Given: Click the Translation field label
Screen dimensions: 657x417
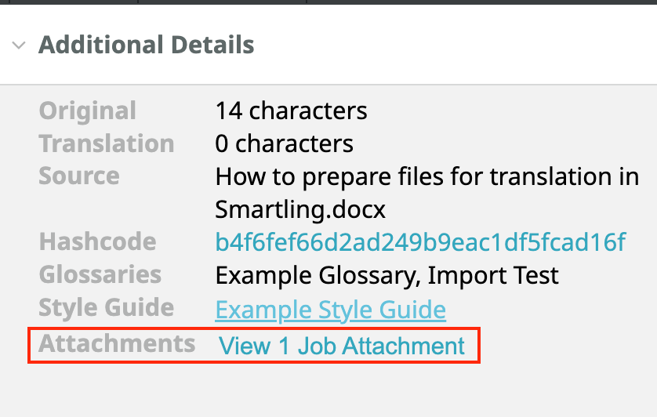Looking at the screenshot, I should point(107,143).
